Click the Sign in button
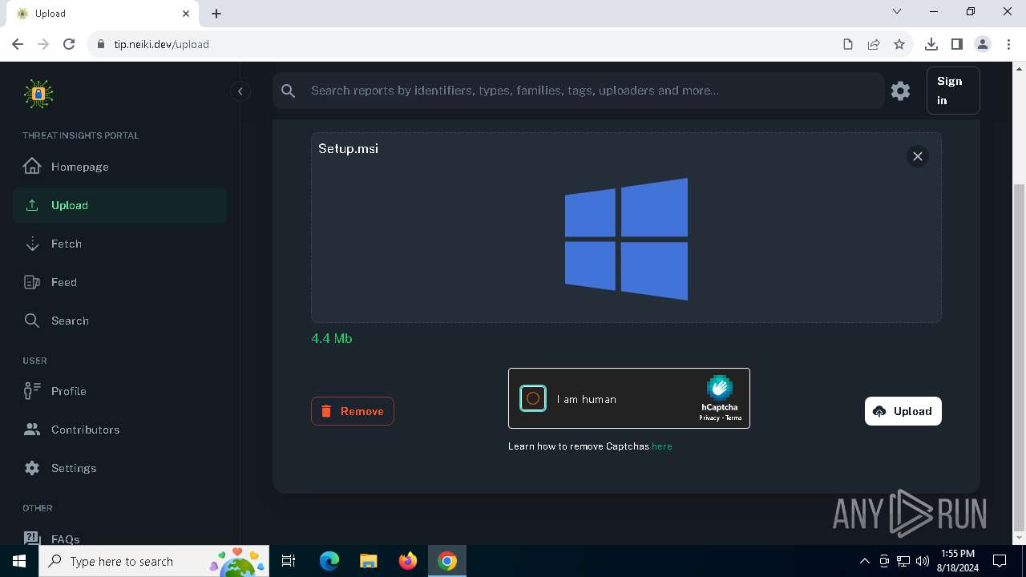The image size is (1026, 577). click(953, 91)
